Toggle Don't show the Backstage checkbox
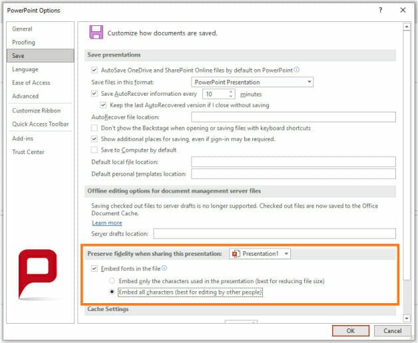The image size is (418, 343). (95, 128)
